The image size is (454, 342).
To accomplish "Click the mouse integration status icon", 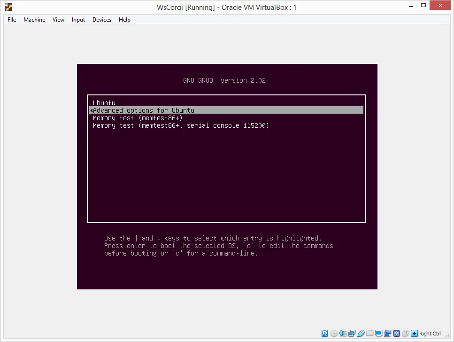I will point(405,333).
